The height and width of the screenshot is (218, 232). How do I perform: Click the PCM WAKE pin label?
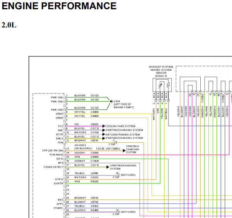click(56, 155)
